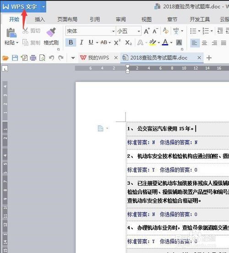
Task: Toggle Bold formatting button
Action: tap(71, 43)
